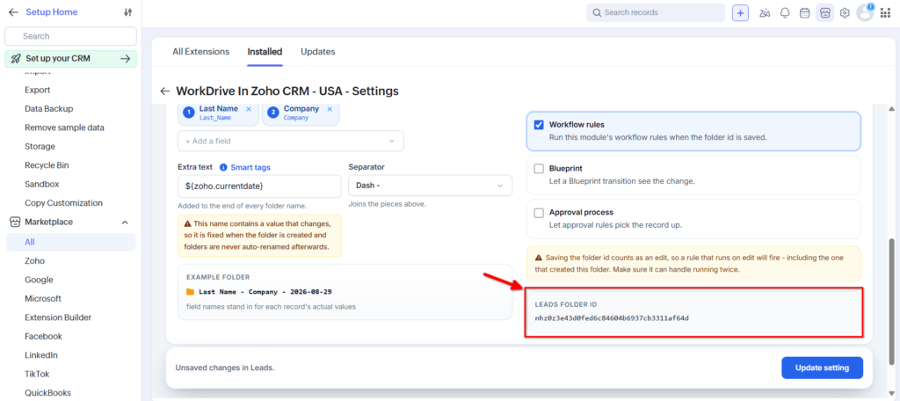
Task: Open the Separator Dash dropdown
Action: pos(430,186)
